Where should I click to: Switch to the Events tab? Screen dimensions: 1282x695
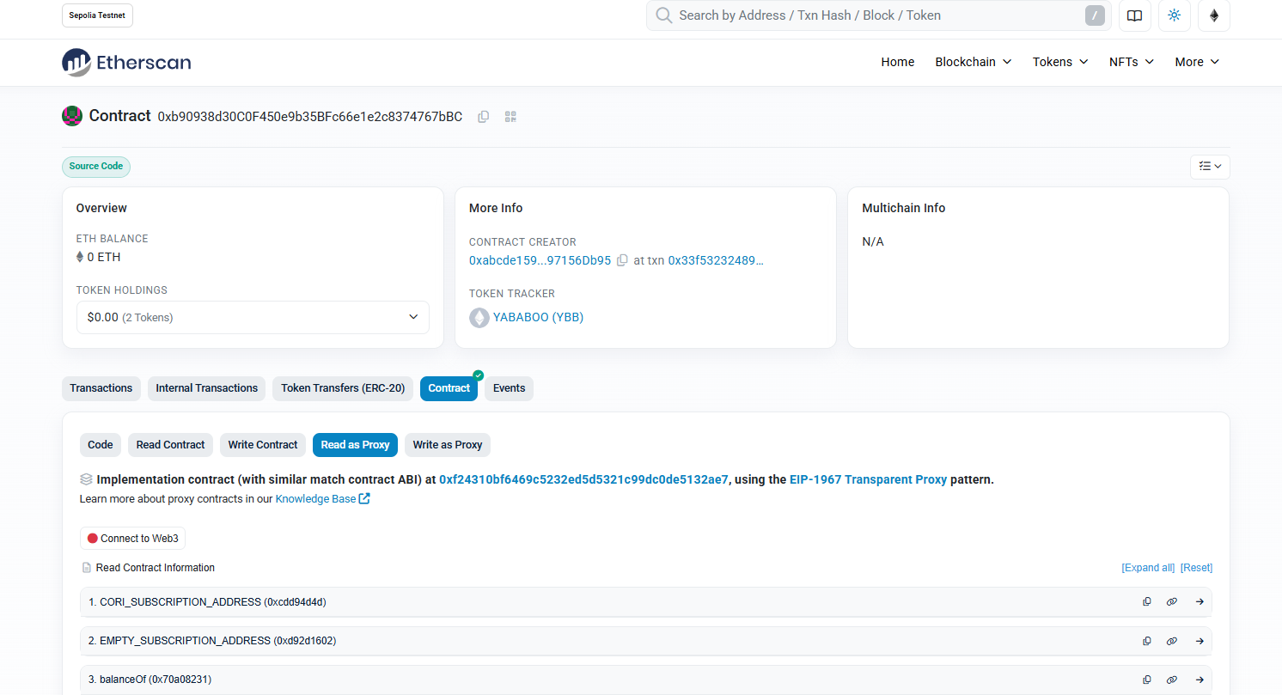coord(509,388)
